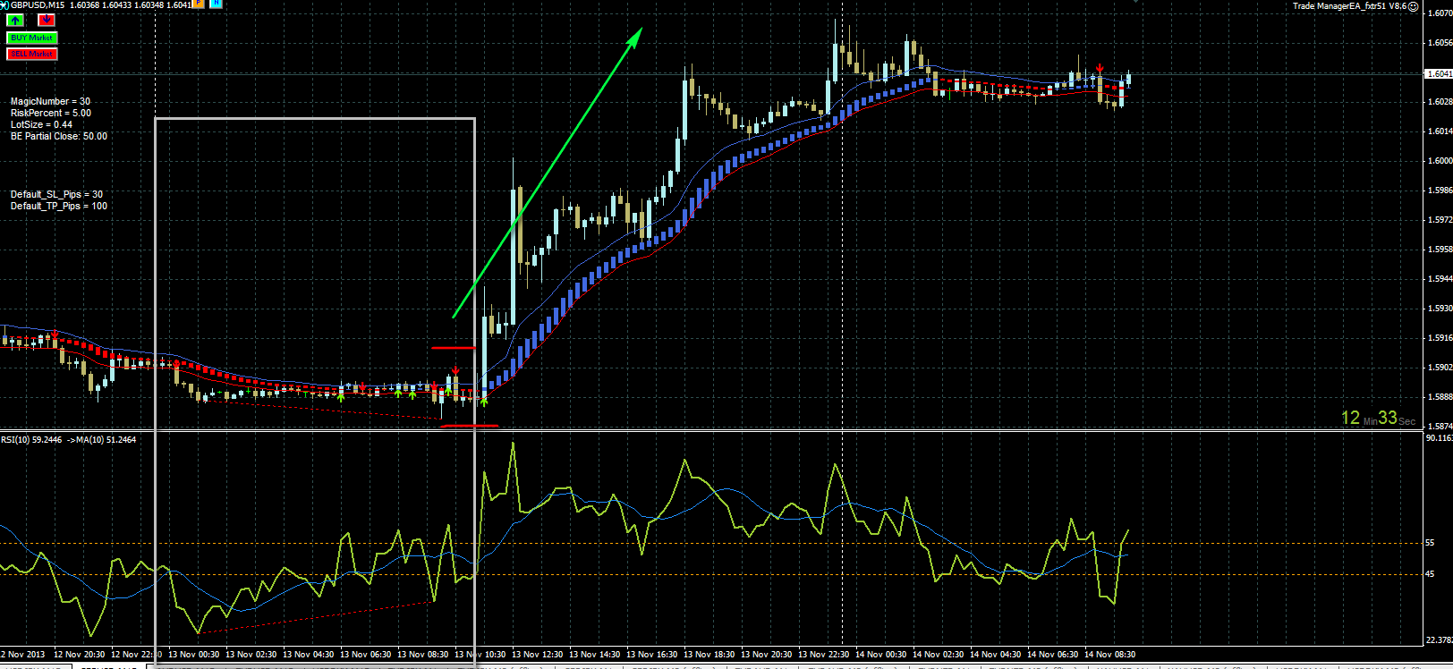Click the 1.6000 price on the axis
Screen dimensions: 1453x669
1440,161
